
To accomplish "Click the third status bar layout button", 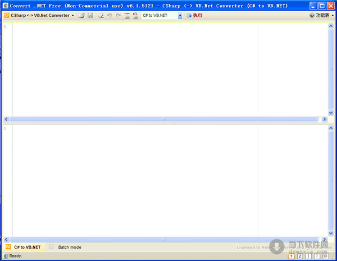I will [308, 256].
